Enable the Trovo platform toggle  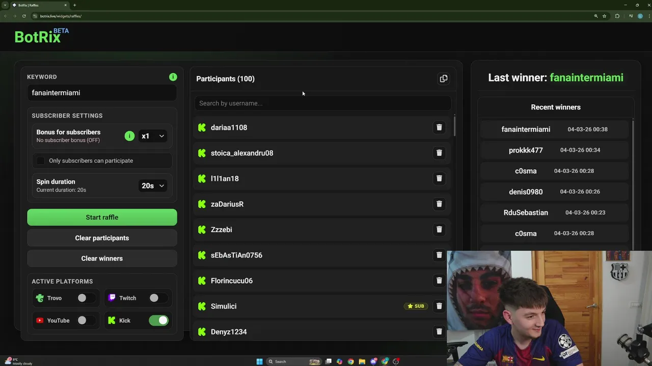(x=86, y=298)
